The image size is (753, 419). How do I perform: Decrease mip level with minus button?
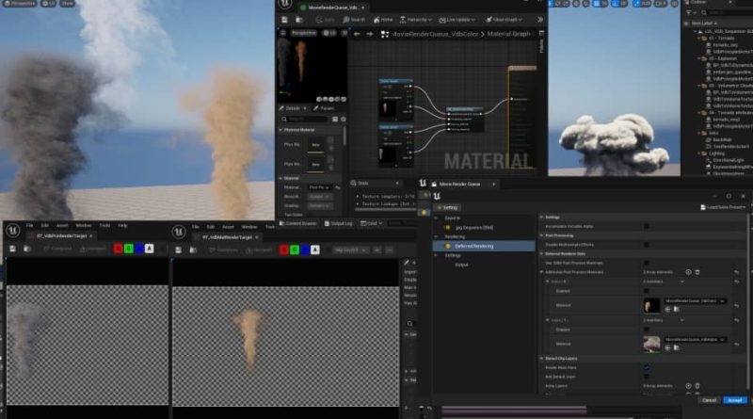click(x=389, y=250)
